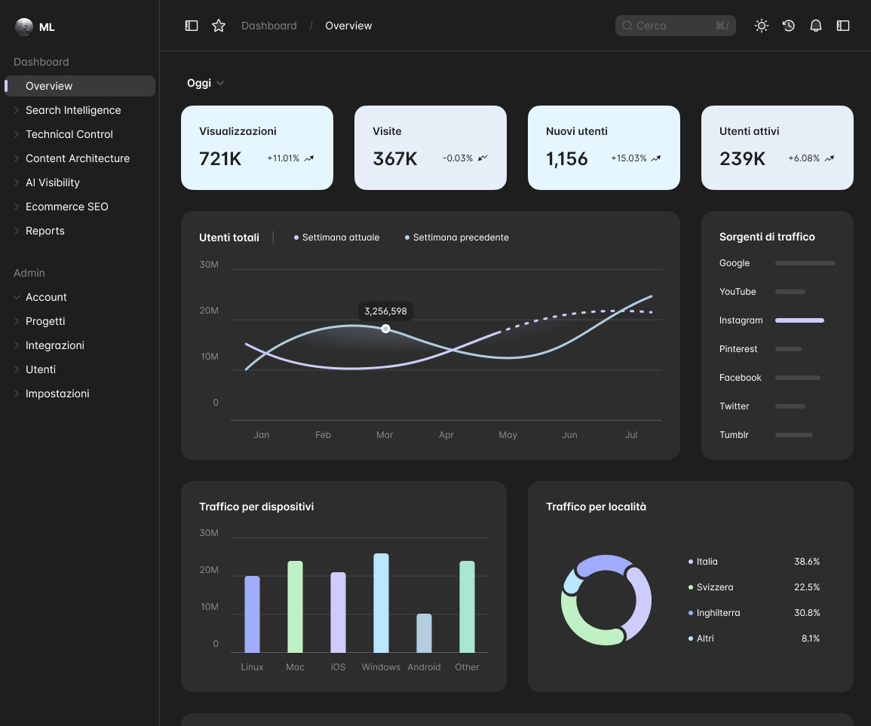The image size is (871, 726).
Task: Click the ML profile avatar
Action: click(24, 26)
